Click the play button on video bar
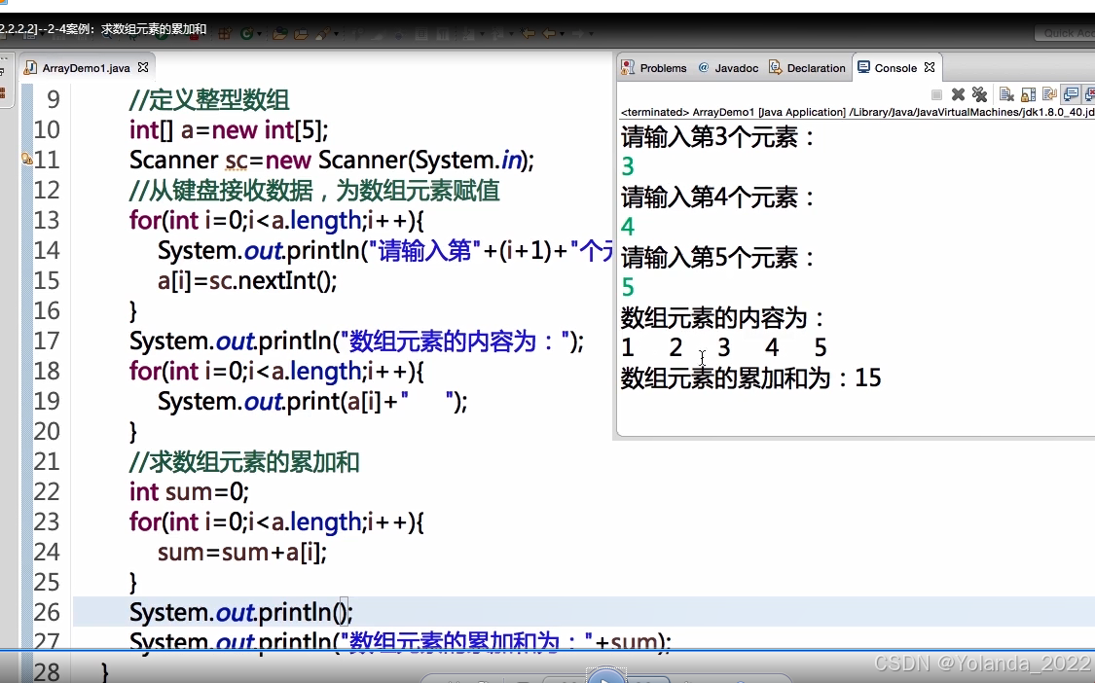The height and width of the screenshot is (683, 1095). click(x=606, y=675)
